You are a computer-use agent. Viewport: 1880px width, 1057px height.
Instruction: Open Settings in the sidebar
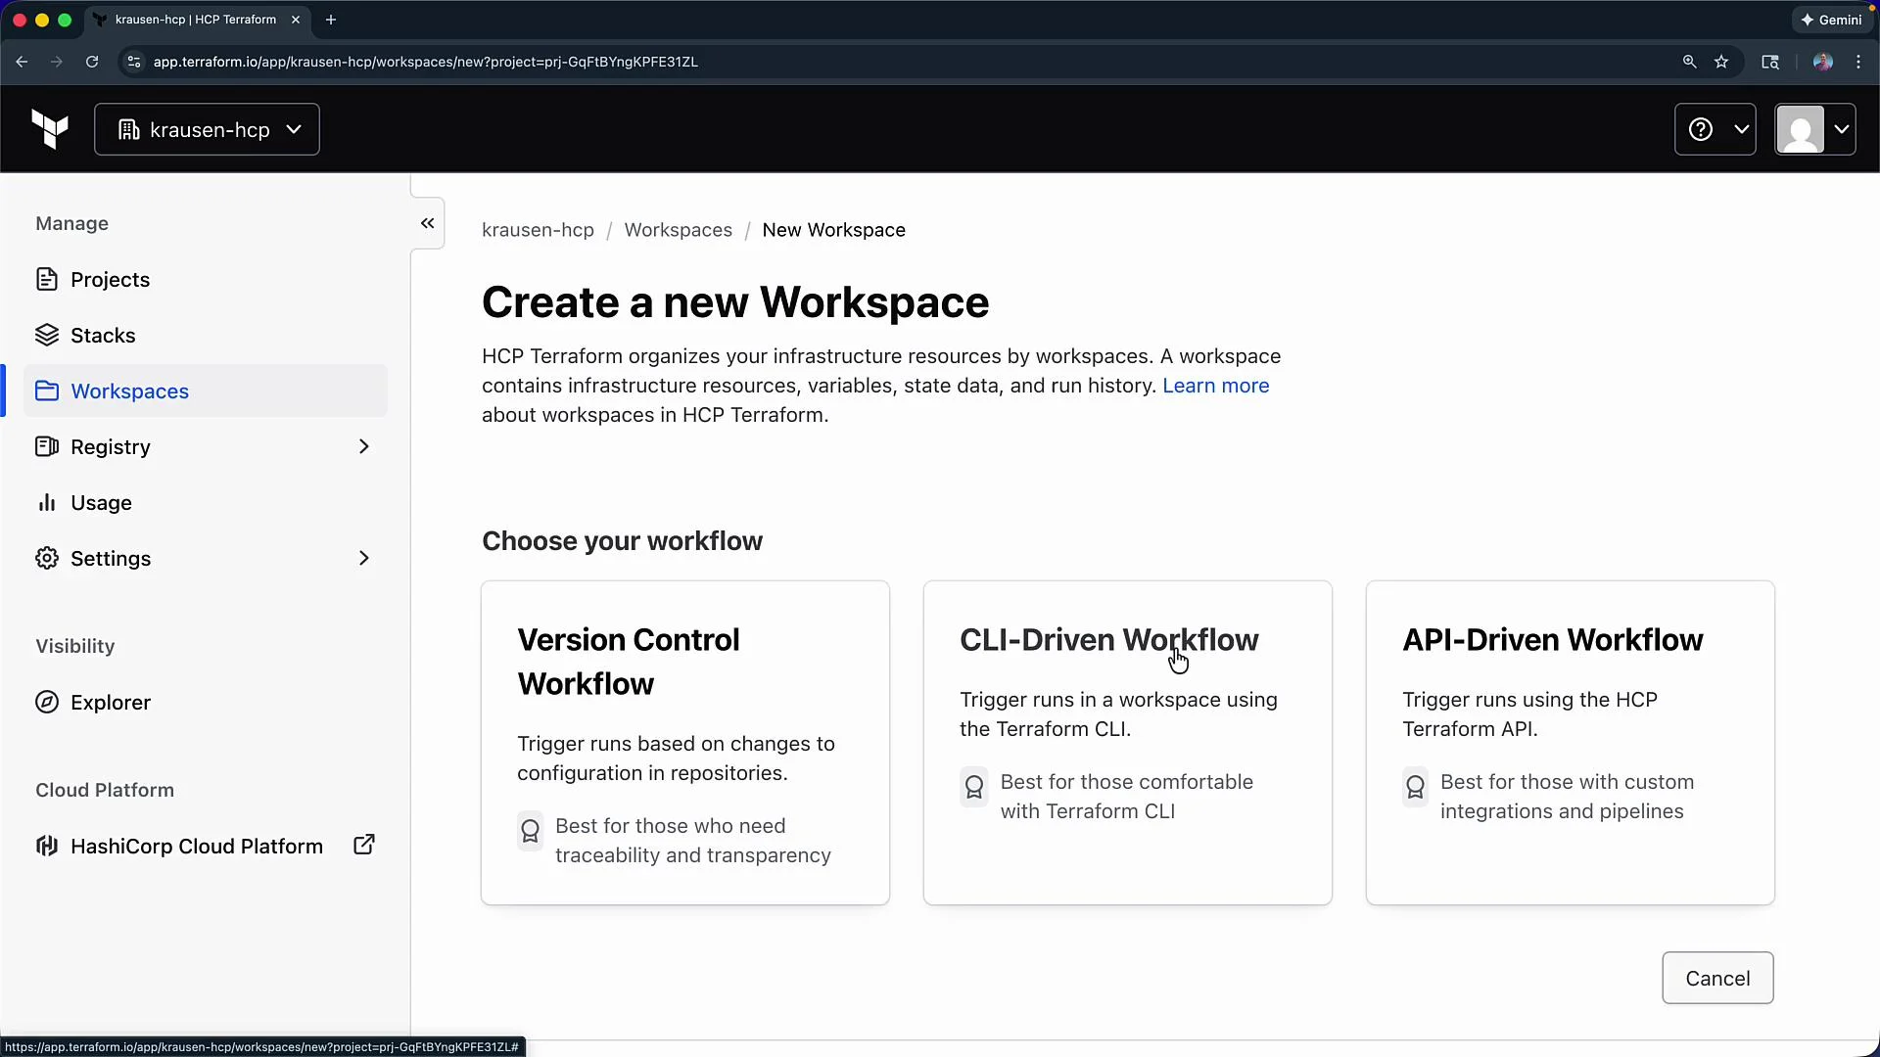[206, 559]
